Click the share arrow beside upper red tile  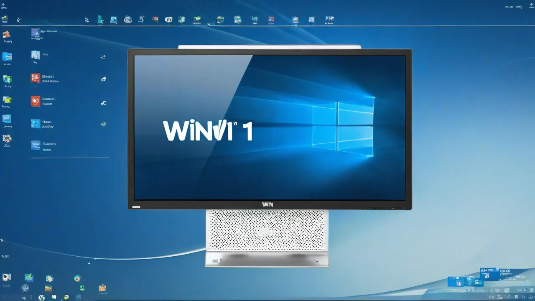[104, 79]
